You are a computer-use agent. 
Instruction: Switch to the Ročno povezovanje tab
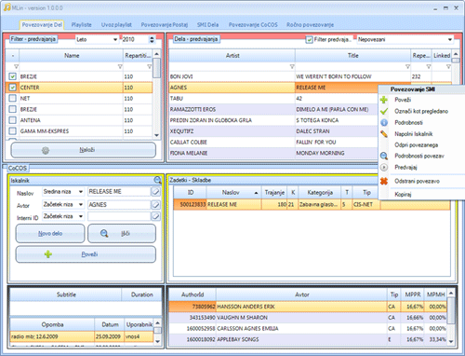310,25
